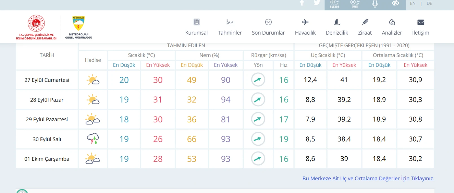Click the 'Bu Merkeze Ait Uç ve Ortalama Değerler' link
454x193 pixels.
tap(368, 178)
